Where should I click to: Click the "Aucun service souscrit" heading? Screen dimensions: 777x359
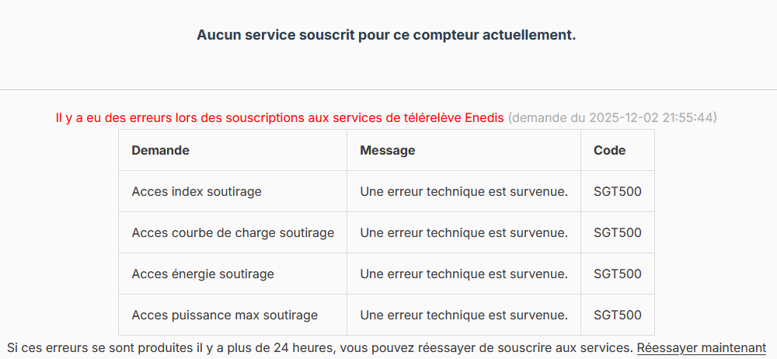tap(386, 35)
